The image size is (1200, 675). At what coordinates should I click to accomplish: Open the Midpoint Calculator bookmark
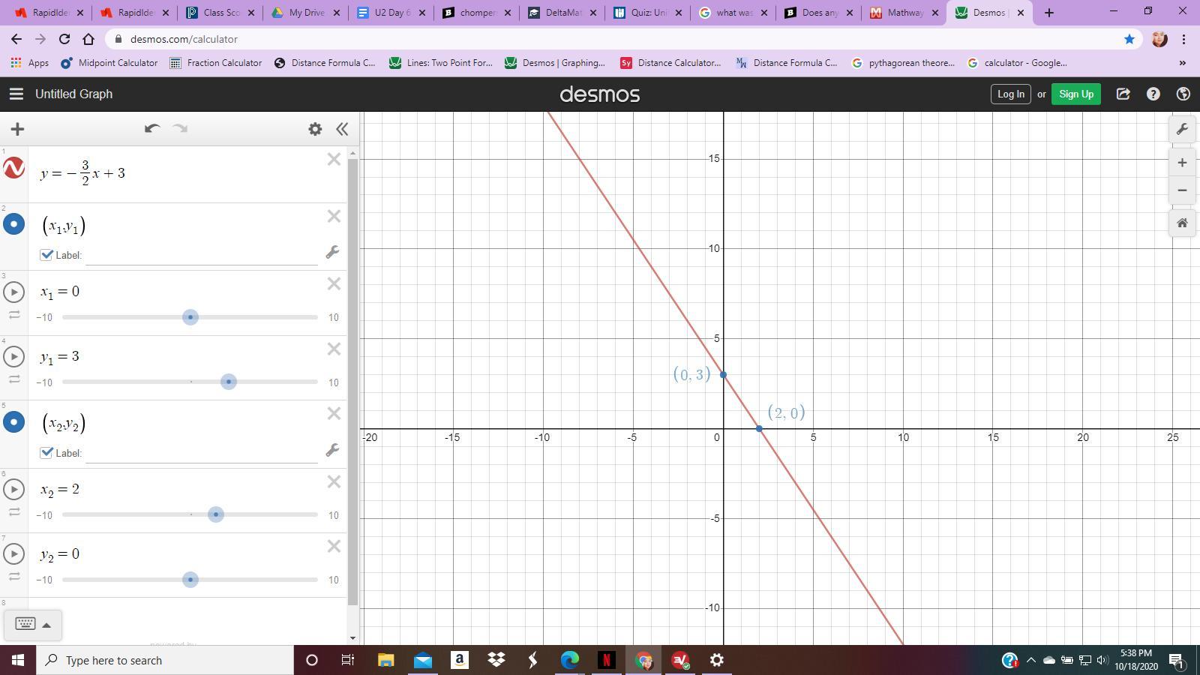[x=109, y=63]
